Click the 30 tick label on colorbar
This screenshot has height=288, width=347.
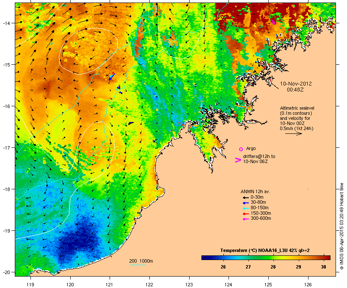(324, 267)
